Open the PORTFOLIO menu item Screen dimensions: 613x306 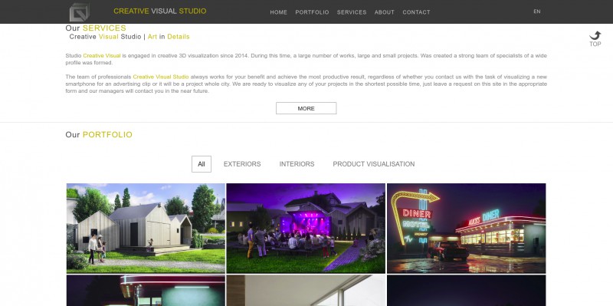point(312,12)
